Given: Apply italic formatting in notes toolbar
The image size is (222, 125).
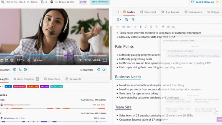Looking at the screenshot, I should coord(146,27).
